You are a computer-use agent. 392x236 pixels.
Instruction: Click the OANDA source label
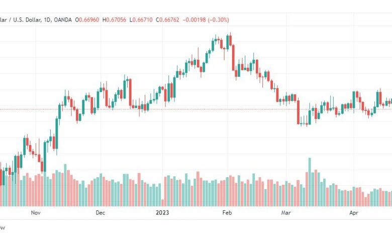(x=63, y=20)
